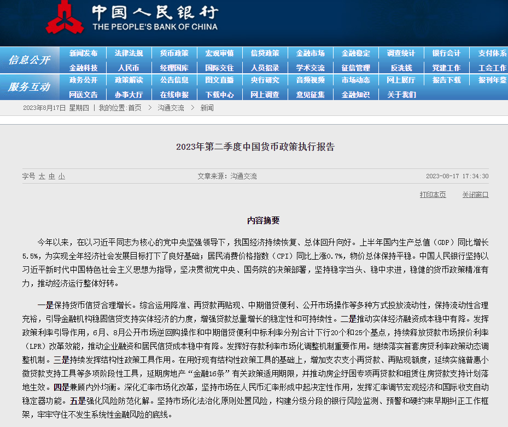Open 支付体系 menu item
508x427 pixels.
(x=493, y=53)
